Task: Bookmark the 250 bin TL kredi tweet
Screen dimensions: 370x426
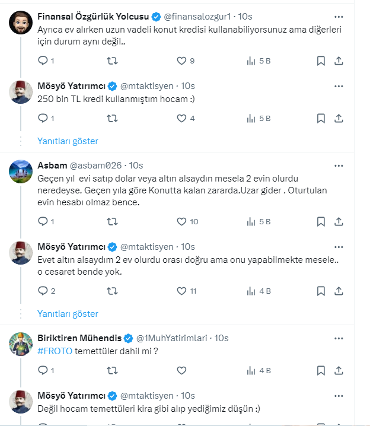Action: 320,118
